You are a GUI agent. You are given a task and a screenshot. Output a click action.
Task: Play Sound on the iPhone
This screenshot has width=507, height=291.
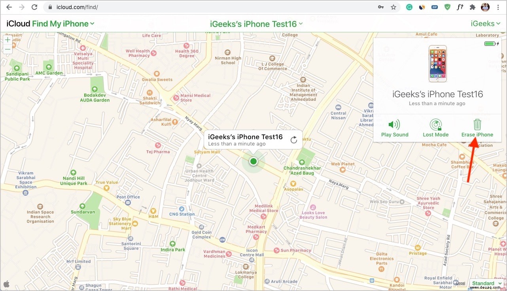point(394,128)
